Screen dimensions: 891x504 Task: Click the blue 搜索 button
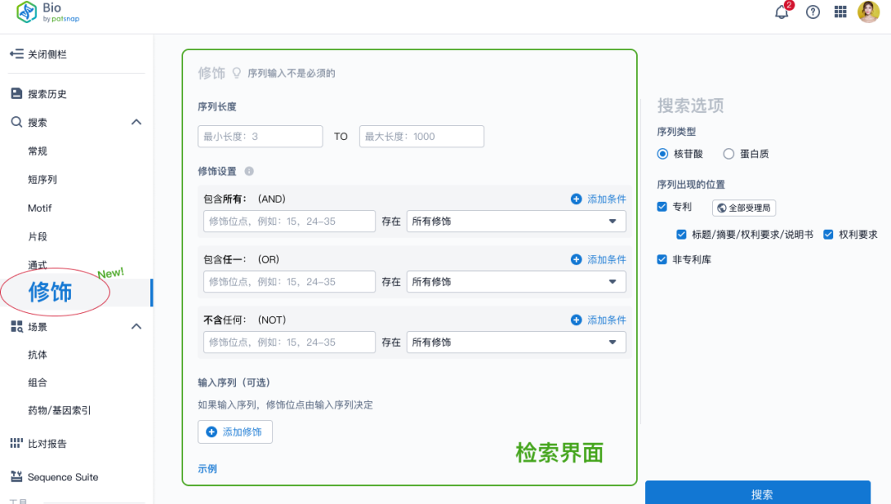[x=758, y=492]
